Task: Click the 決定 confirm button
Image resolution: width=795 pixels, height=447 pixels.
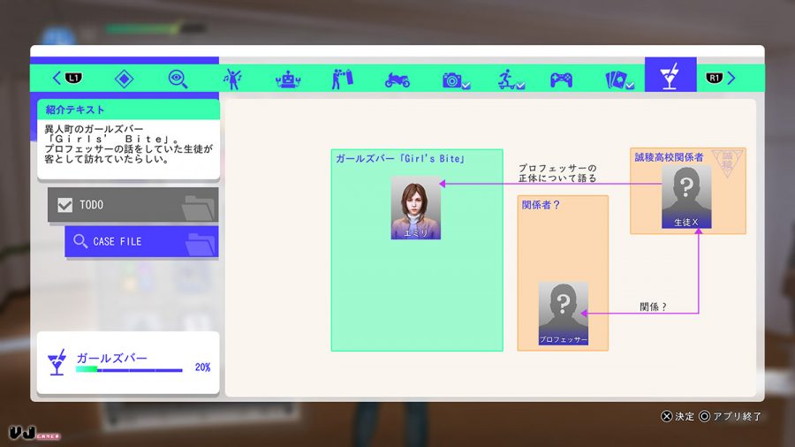Action: pyautogui.click(x=678, y=416)
